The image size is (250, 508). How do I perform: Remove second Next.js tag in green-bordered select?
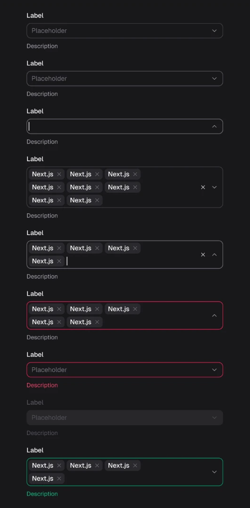click(x=97, y=465)
